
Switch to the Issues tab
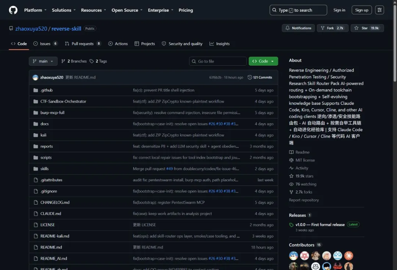tap(46, 44)
